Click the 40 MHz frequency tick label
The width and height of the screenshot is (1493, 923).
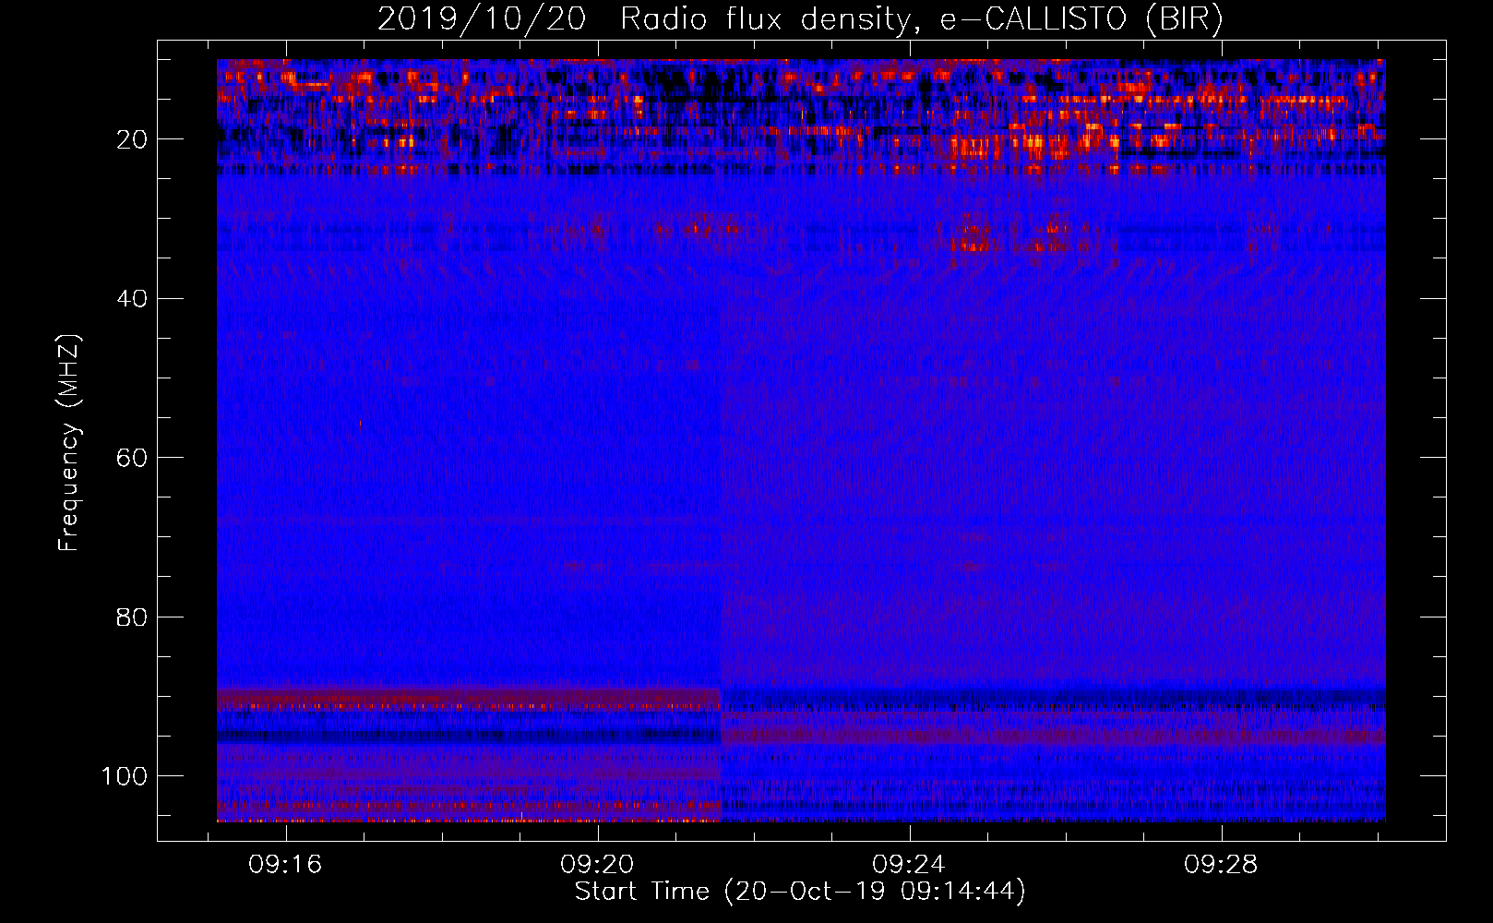(x=132, y=298)
